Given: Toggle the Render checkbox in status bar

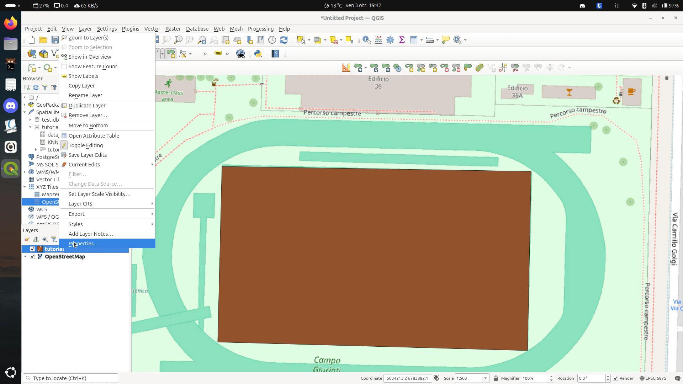Looking at the screenshot, I should click(615, 378).
